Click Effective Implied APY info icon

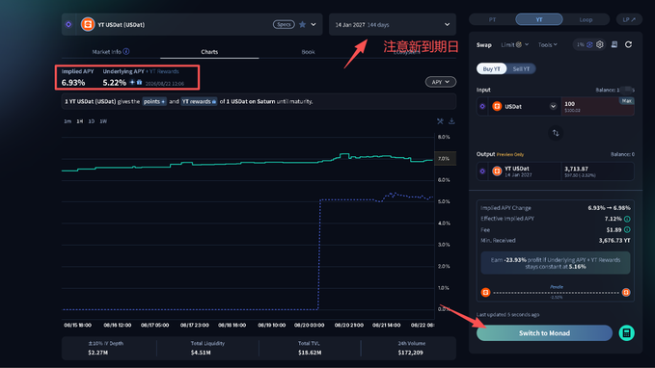click(627, 219)
